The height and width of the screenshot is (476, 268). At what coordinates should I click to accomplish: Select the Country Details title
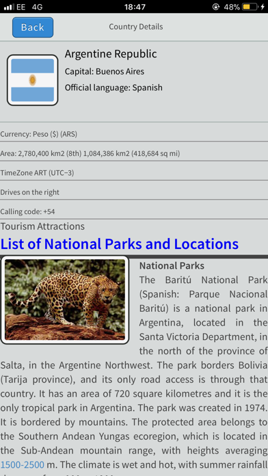(x=135, y=27)
